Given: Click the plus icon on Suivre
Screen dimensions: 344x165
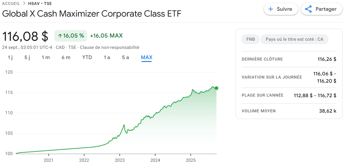Looking at the screenshot, I should click(x=271, y=9).
